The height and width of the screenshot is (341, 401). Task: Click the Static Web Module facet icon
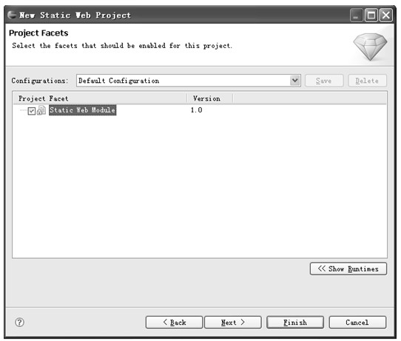point(41,110)
